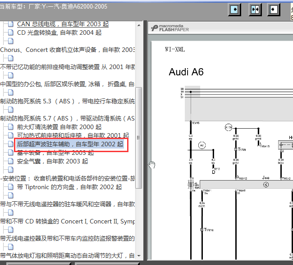Open 带 Tiptronic 的方向盘 2002 item

(69, 187)
